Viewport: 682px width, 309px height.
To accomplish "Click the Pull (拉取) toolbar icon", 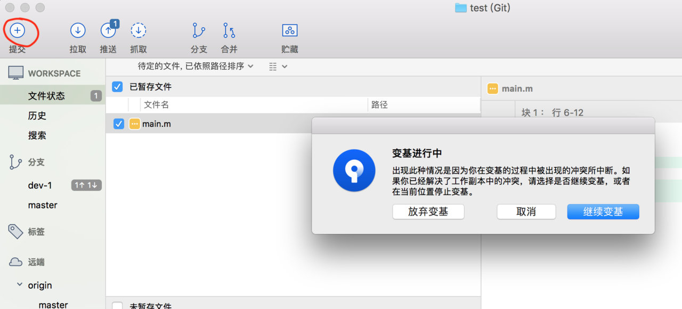I will point(78,31).
